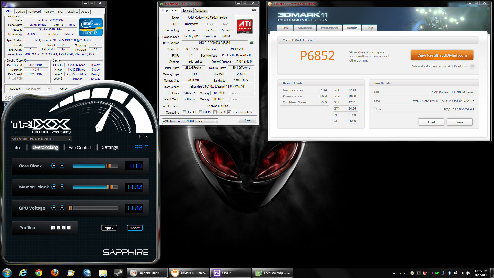Launch Firefox from taskbar

pyautogui.click(x=55, y=273)
